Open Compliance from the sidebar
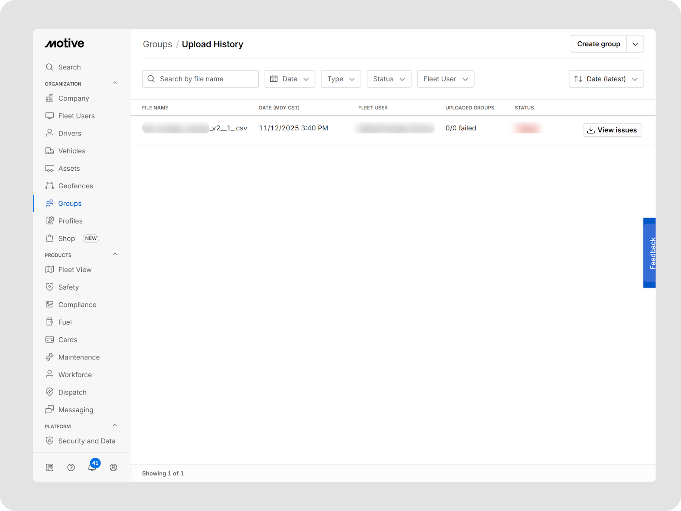Screen dimensions: 681x511 click(x=77, y=305)
